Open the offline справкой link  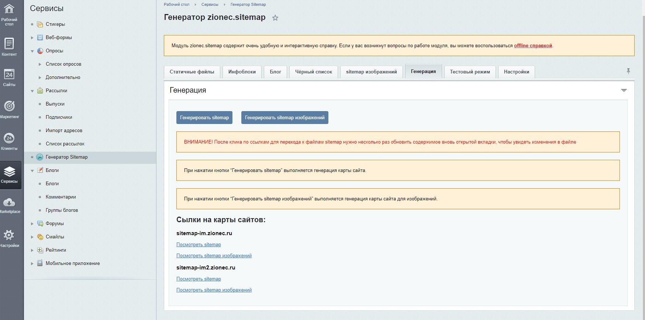click(x=533, y=46)
